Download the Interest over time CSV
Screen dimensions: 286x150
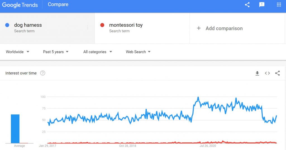tap(257, 73)
